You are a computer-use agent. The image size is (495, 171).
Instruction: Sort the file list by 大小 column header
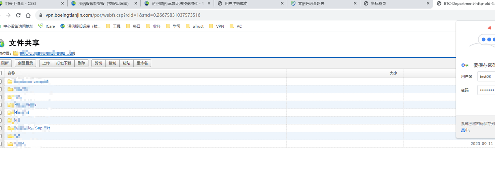coord(393,73)
